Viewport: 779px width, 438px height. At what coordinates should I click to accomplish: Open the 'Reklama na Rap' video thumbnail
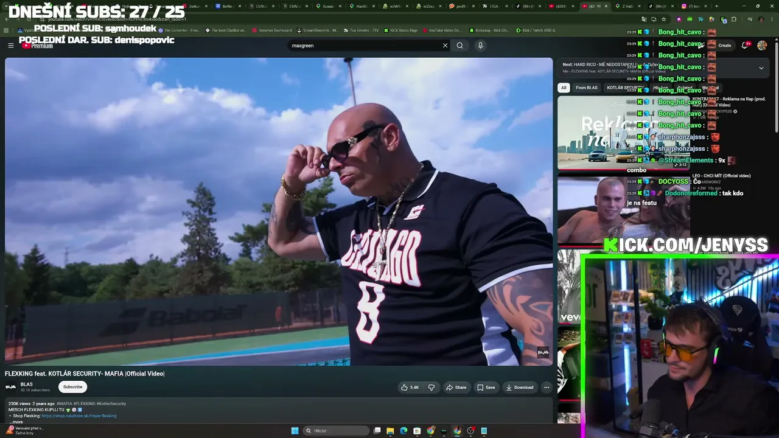point(624,132)
